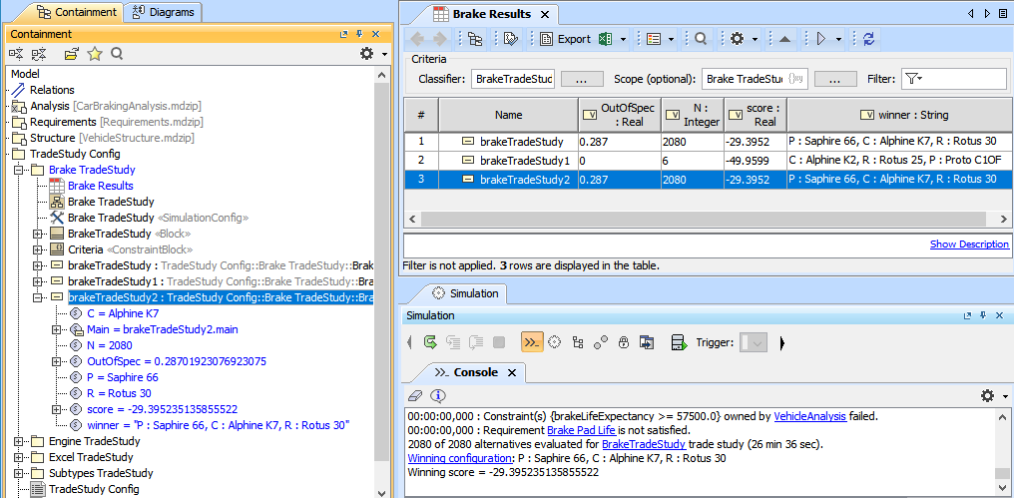Collapse the brakeTradeStudy2 instance node
This screenshot has width=1014, height=498.
tap(38, 297)
